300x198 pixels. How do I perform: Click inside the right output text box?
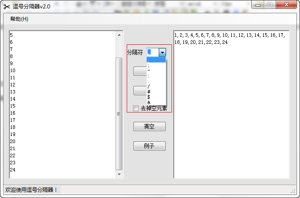pyautogui.click(x=231, y=105)
